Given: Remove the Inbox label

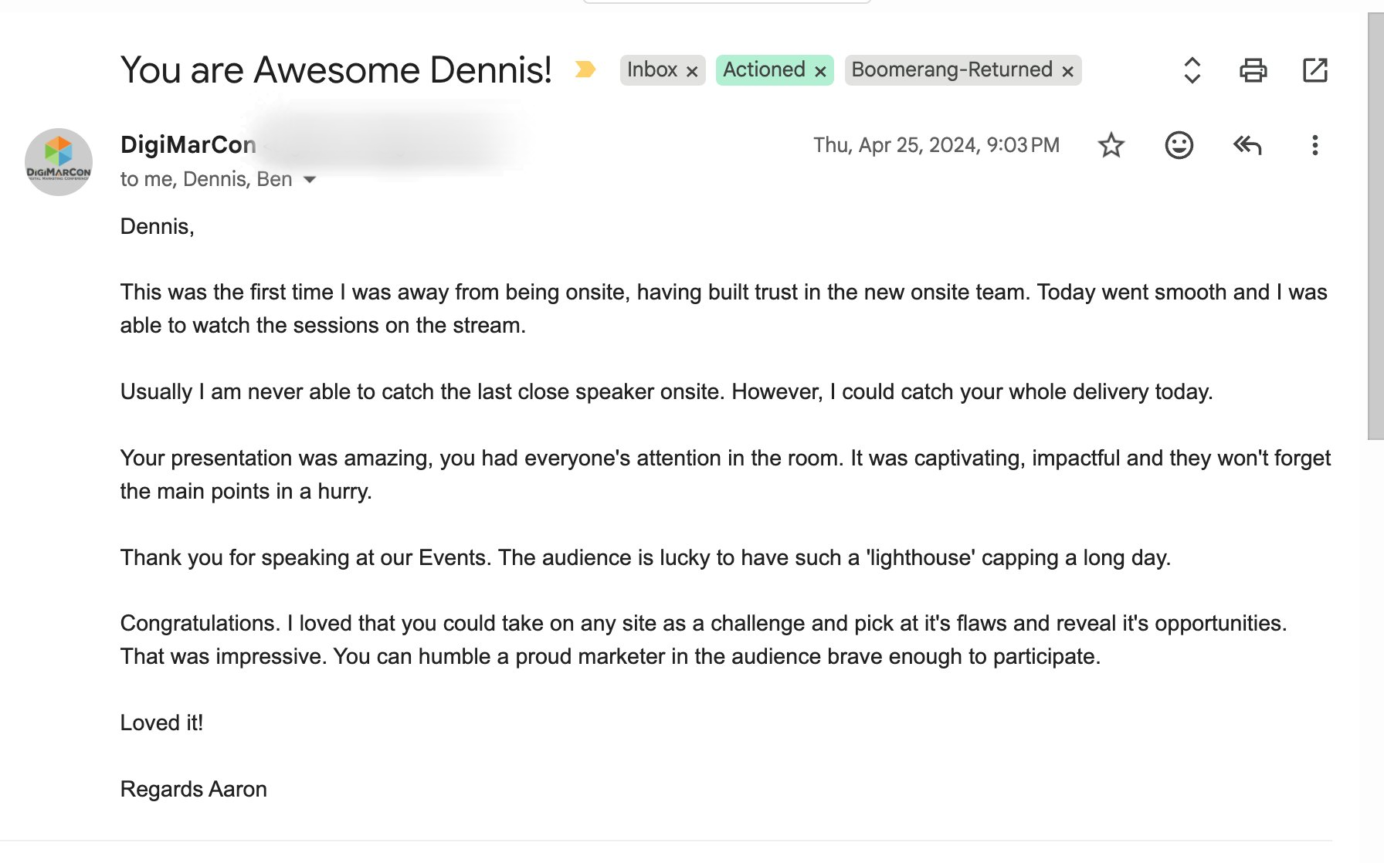Looking at the screenshot, I should (x=691, y=70).
